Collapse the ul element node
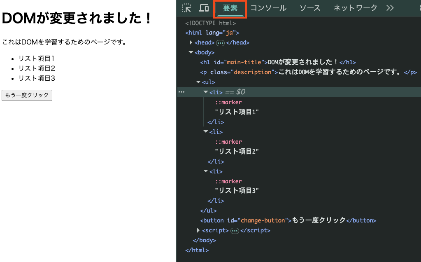The height and width of the screenshot is (262, 421). click(198, 82)
